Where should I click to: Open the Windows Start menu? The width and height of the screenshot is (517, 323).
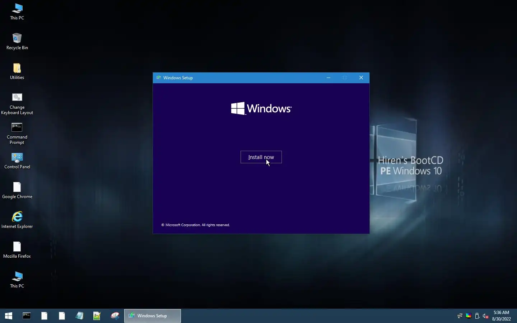pyautogui.click(x=9, y=316)
